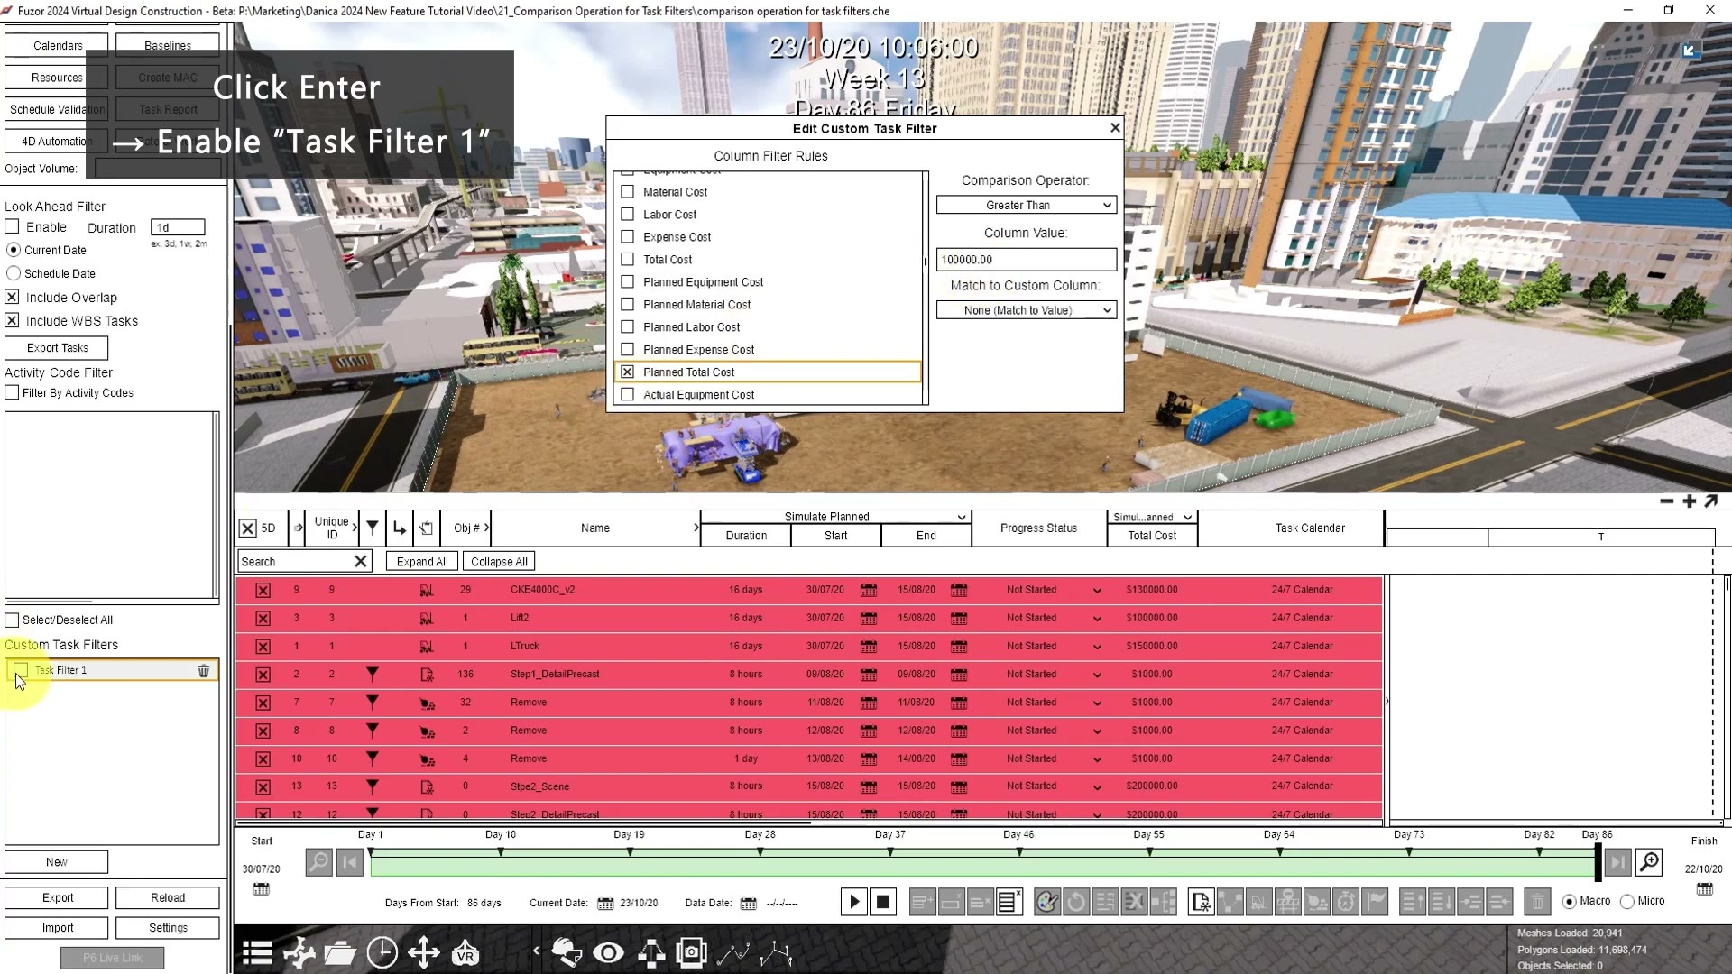This screenshot has height=974, width=1732.
Task: Delete Task Filter 1 with trash icon
Action: pyautogui.click(x=204, y=670)
